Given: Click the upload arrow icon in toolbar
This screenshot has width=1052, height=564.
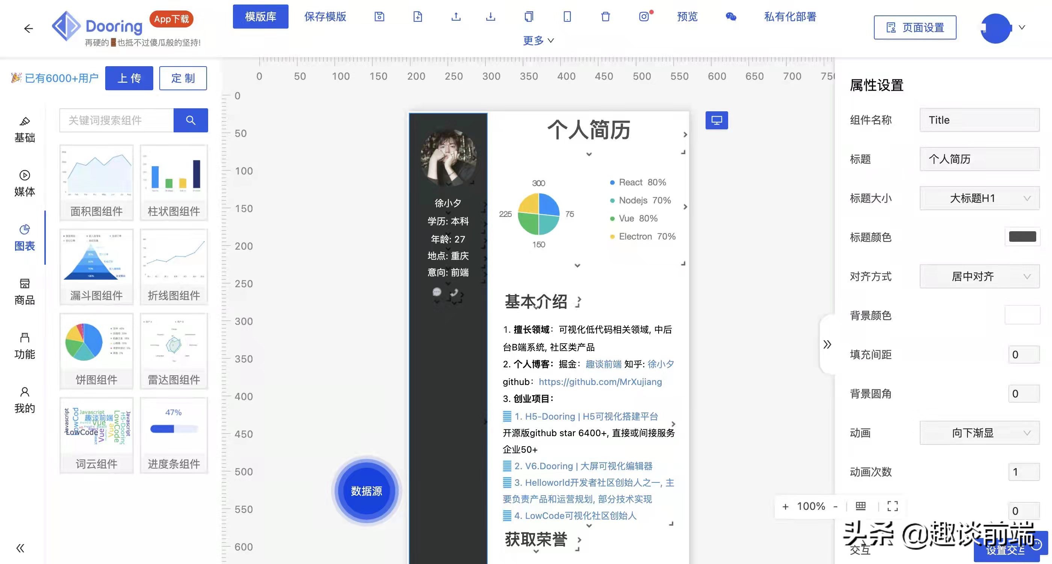Looking at the screenshot, I should [456, 16].
